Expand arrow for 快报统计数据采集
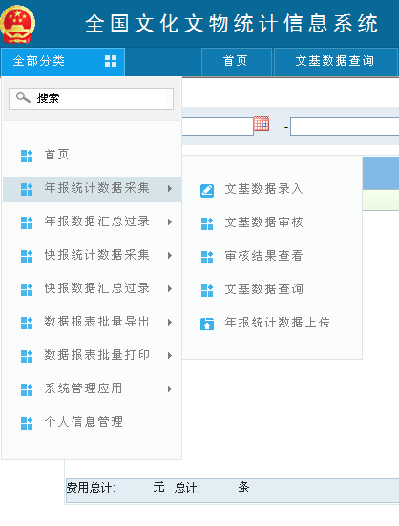The image size is (399, 526). tap(170, 255)
